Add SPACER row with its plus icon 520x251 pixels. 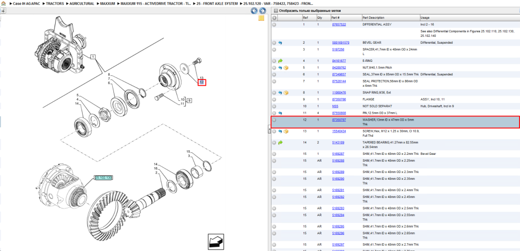point(274,49)
